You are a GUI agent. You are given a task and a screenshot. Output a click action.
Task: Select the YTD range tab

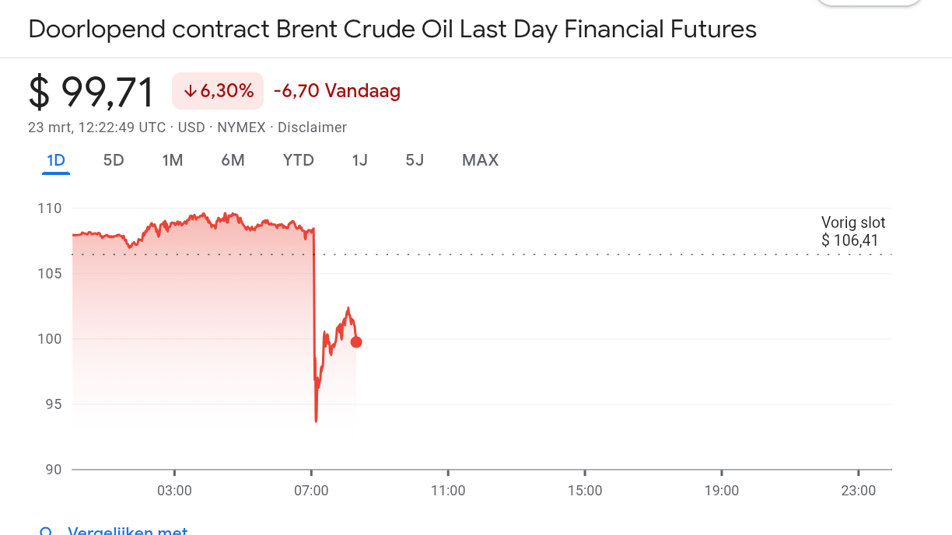point(298,160)
